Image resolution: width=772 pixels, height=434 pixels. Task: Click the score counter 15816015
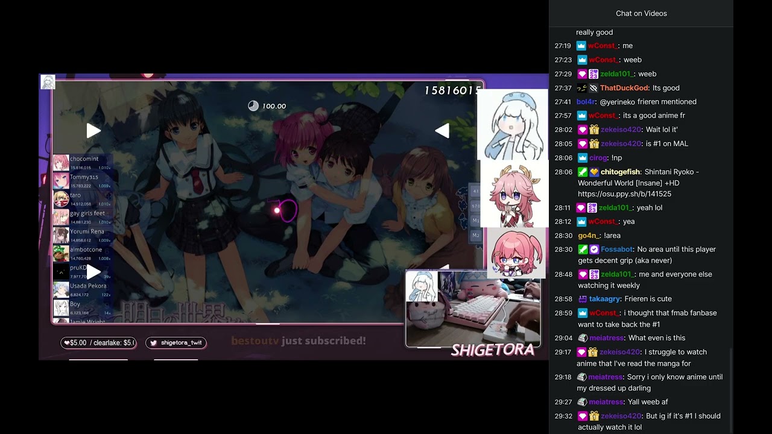pos(452,90)
